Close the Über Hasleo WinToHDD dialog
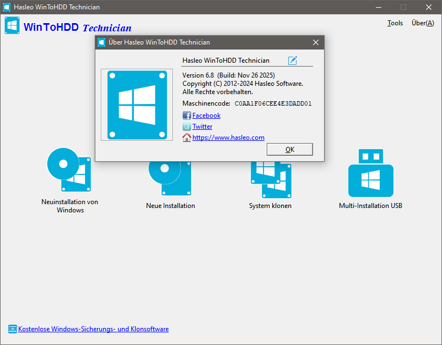 click(315, 42)
